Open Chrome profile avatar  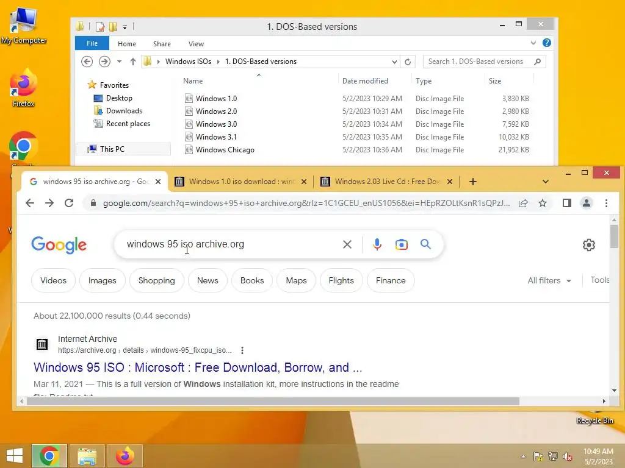587,203
